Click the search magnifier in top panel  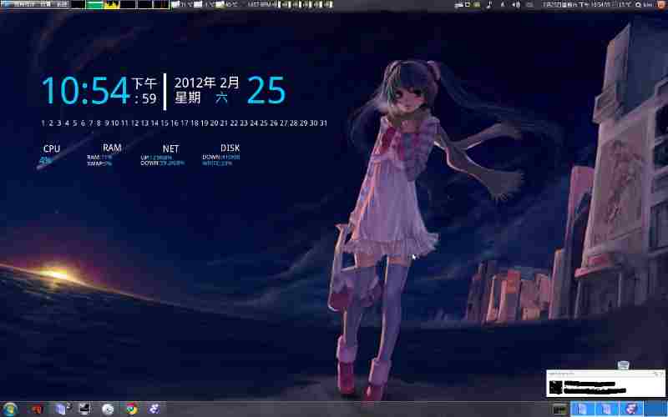638,5
